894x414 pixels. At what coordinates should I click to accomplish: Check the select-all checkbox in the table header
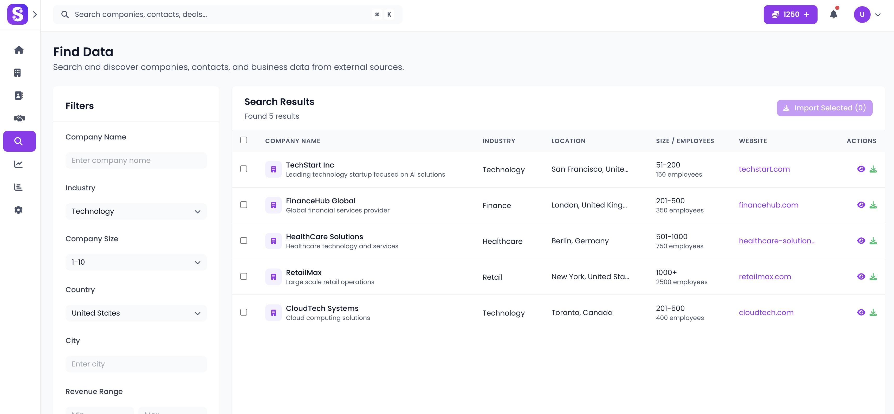[x=244, y=140]
